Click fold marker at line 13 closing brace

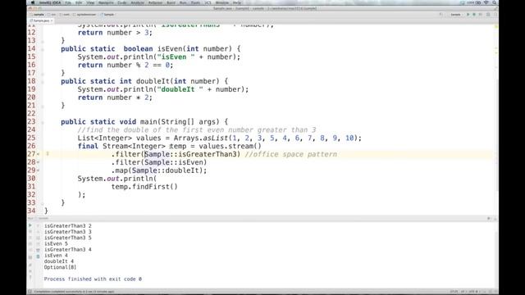point(43,42)
